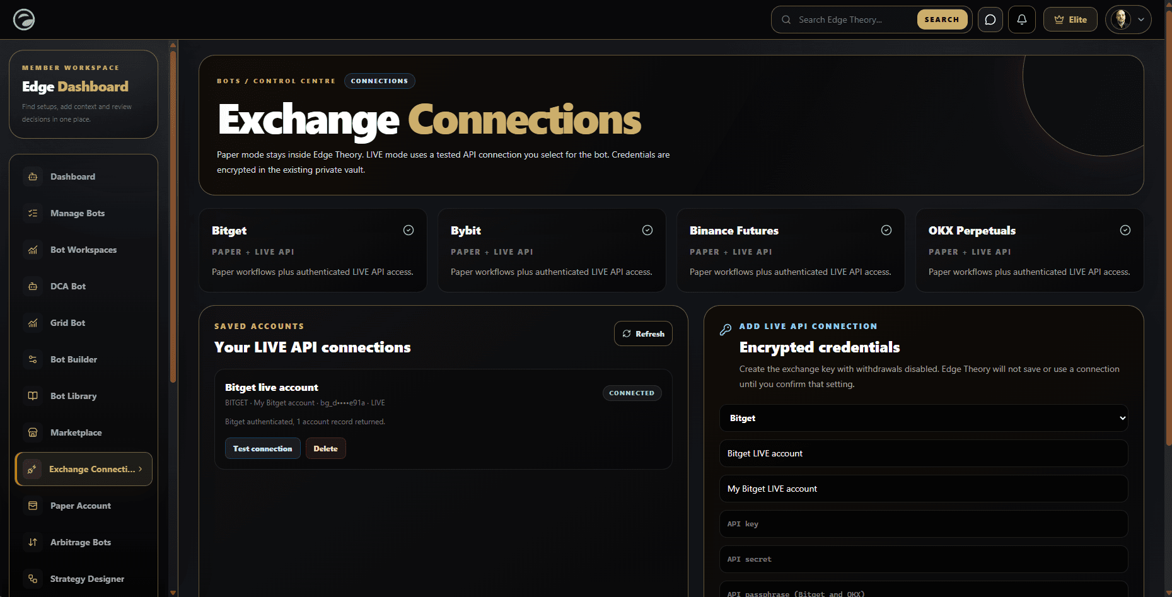
Task: Click the Bot Builder sliders icon
Action: click(x=33, y=359)
